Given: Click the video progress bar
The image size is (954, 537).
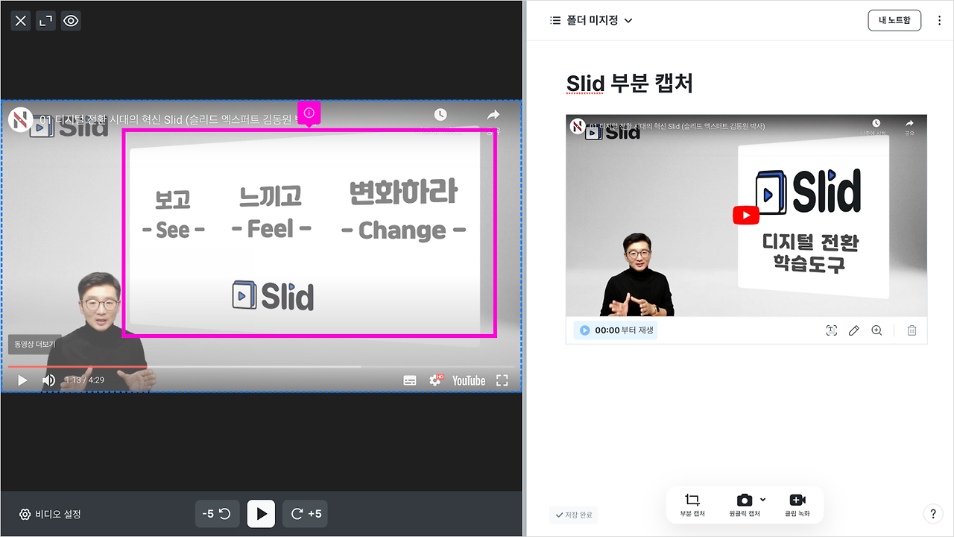Looking at the screenshot, I should pyautogui.click(x=261, y=366).
